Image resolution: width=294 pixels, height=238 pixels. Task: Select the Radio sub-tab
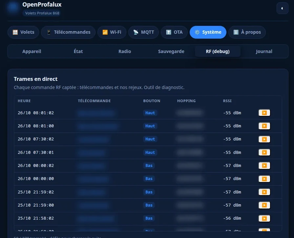point(125,51)
